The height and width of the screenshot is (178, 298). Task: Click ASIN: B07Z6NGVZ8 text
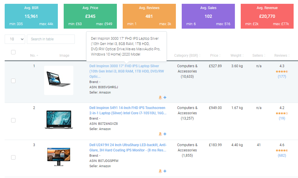pyautogui.click(x=104, y=124)
